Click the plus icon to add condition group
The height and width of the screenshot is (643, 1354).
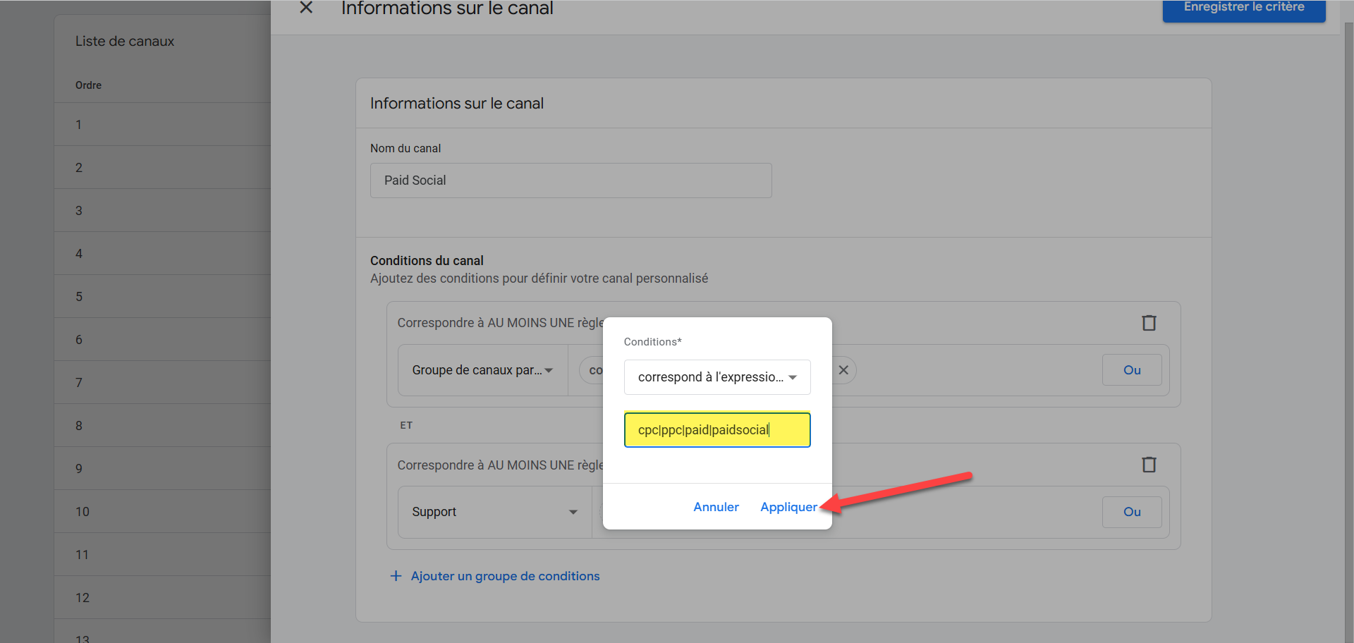396,576
